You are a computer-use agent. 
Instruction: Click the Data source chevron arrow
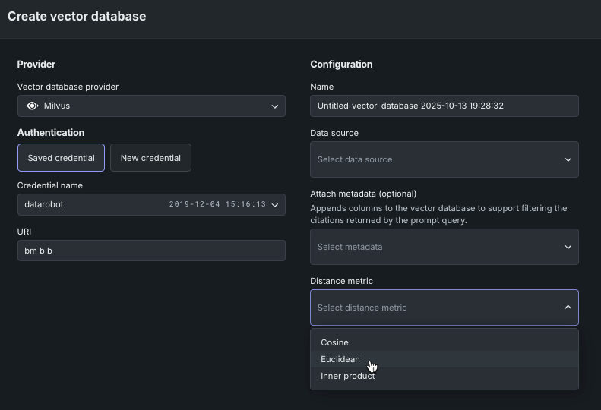click(x=568, y=159)
